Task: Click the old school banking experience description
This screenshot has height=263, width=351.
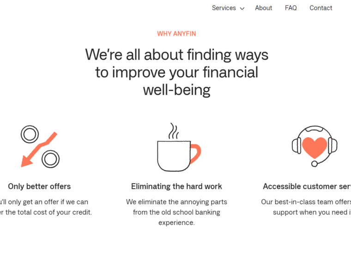Action: pyautogui.click(x=176, y=212)
